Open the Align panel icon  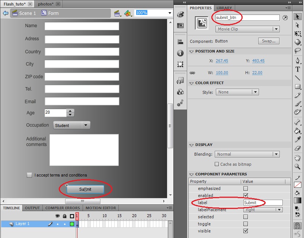tap(180, 42)
